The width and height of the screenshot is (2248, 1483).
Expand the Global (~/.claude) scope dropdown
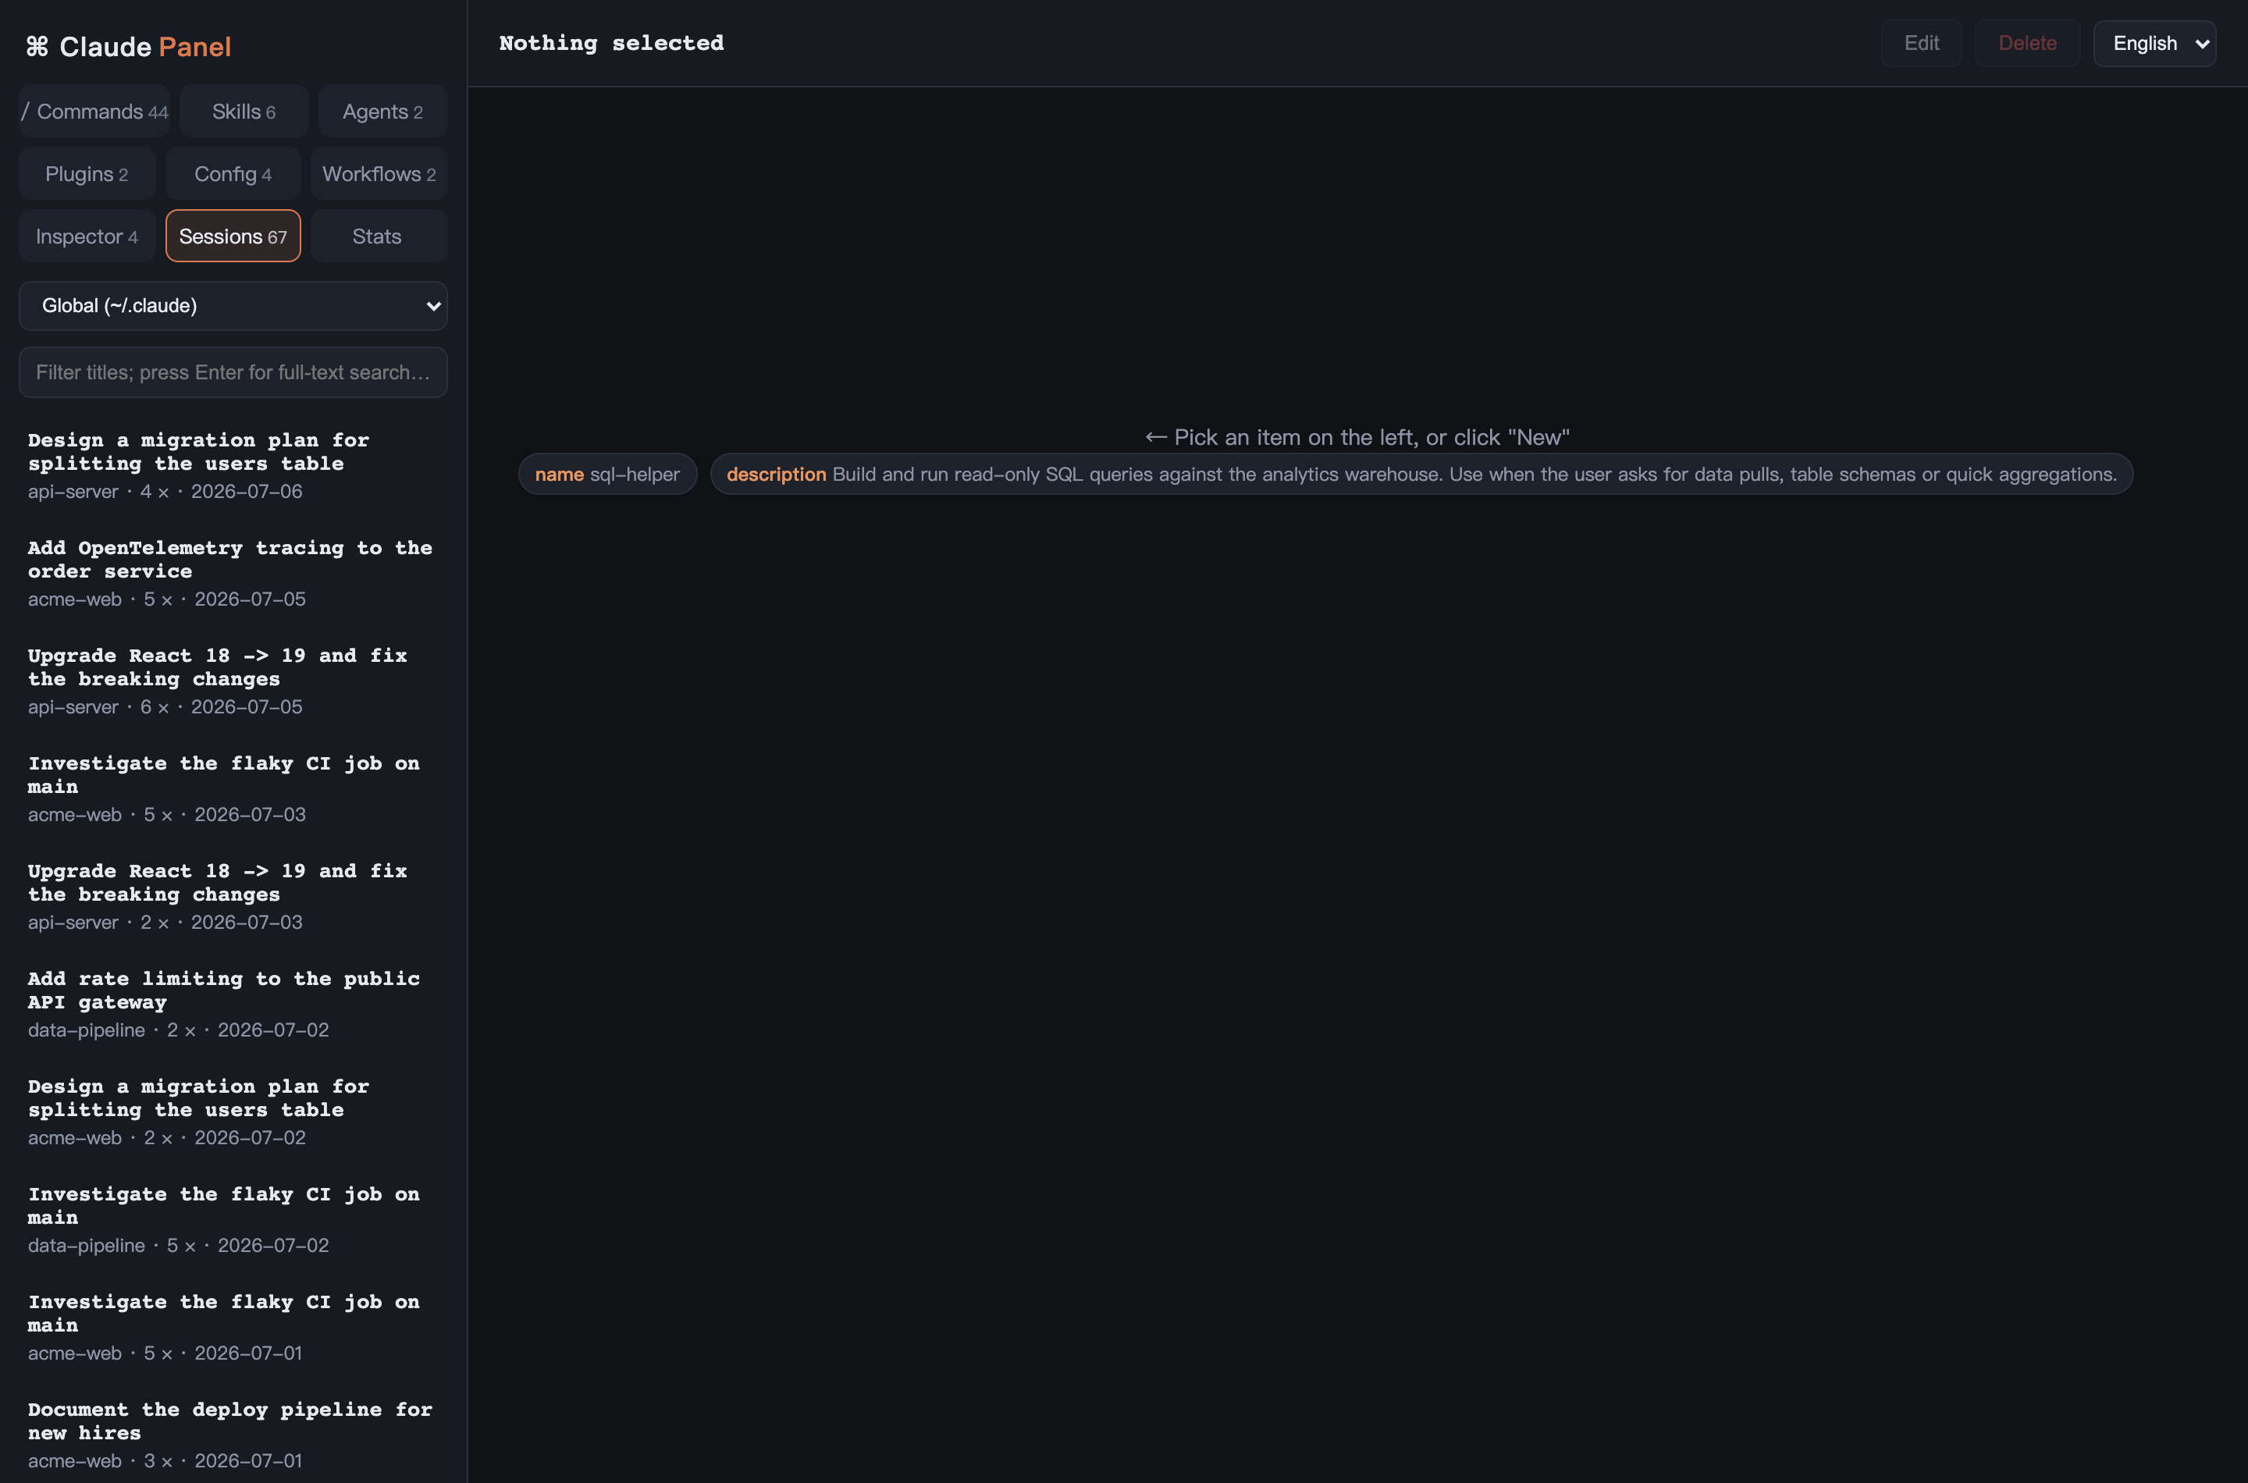point(233,305)
